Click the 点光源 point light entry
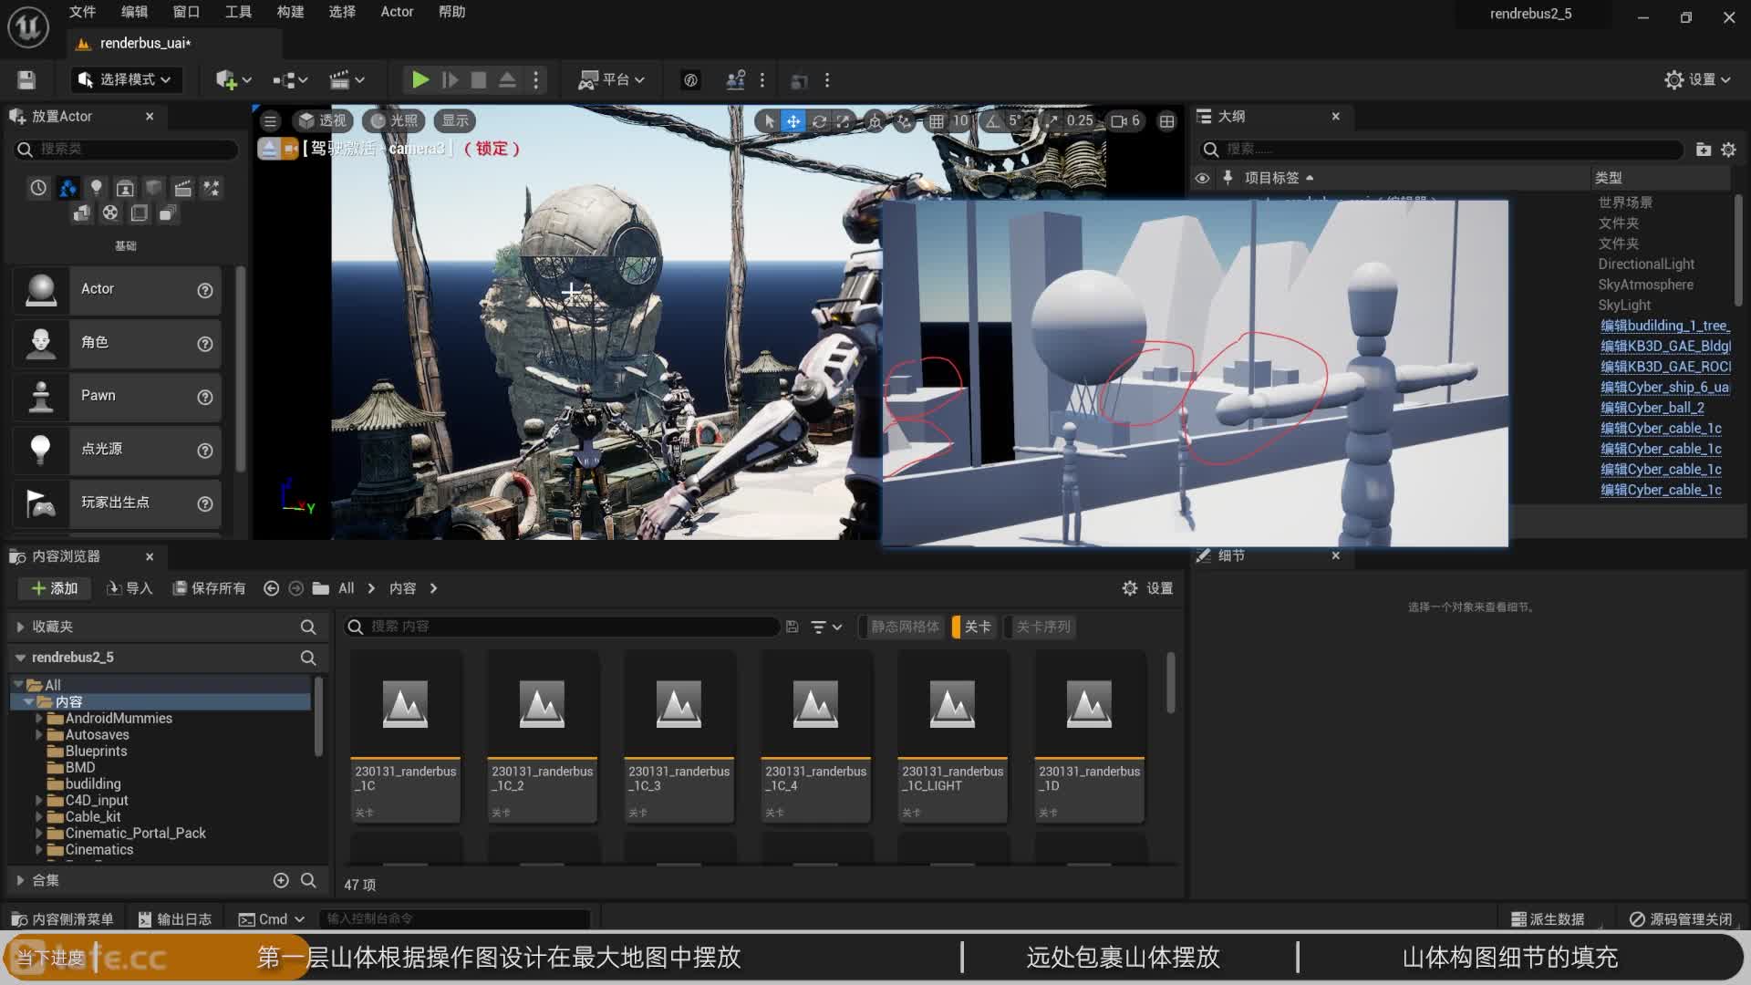 tap(117, 450)
